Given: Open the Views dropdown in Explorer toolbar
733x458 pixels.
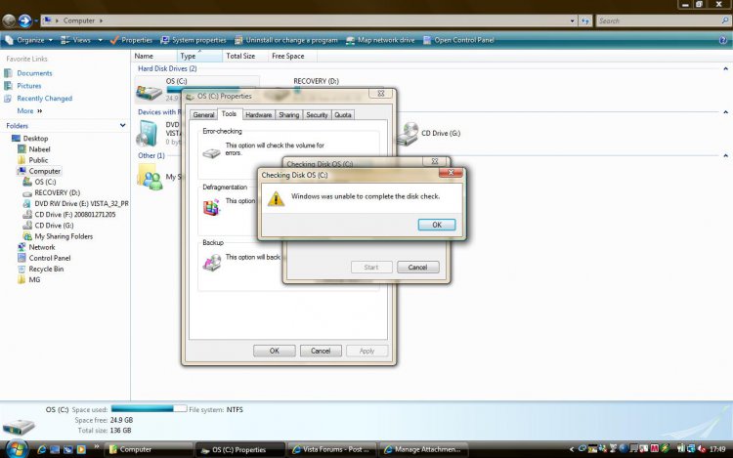Looking at the screenshot, I should 81,40.
